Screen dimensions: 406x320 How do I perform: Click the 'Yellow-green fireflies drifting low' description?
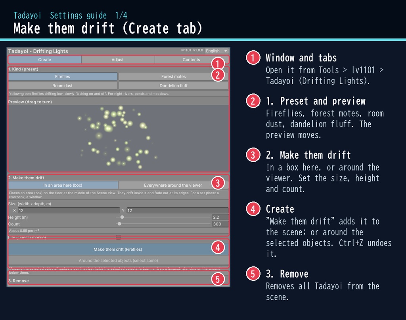pos(89,94)
